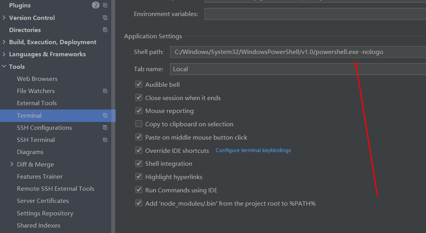Toggle off Mouse reporting
The image size is (426, 233).
tap(139, 111)
